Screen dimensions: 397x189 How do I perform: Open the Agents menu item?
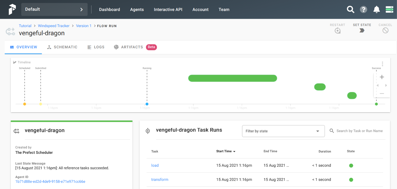(x=137, y=9)
